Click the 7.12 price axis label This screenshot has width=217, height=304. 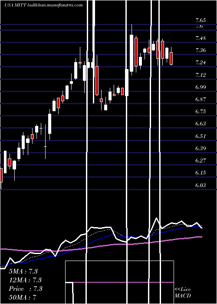pos(201,75)
